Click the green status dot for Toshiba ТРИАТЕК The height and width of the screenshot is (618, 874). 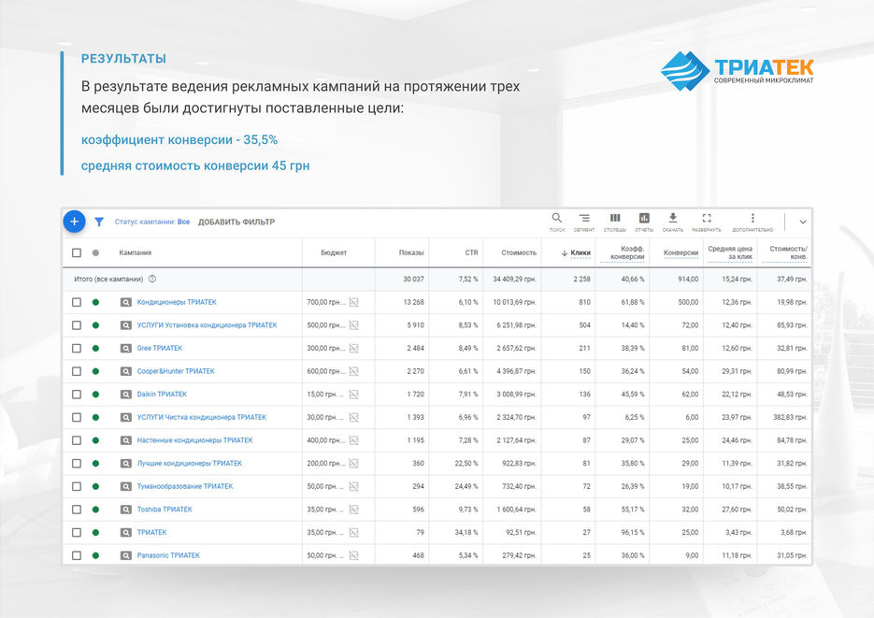95,510
